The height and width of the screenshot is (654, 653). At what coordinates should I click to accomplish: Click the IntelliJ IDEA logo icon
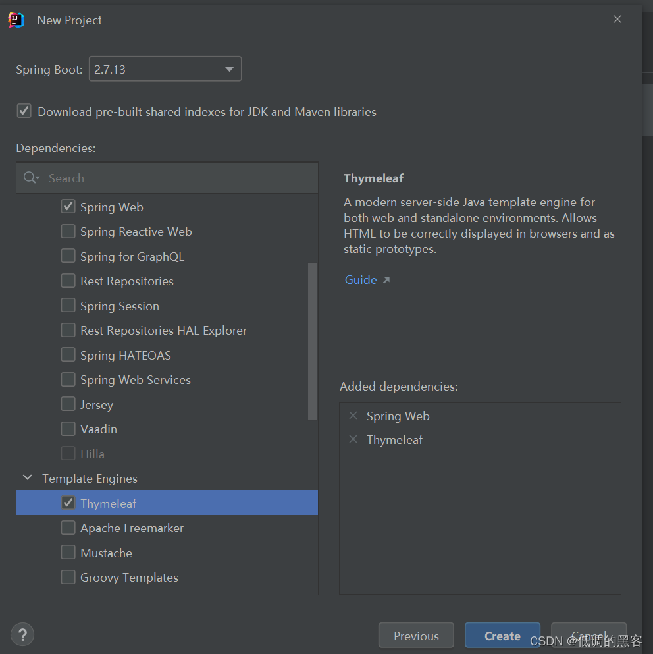click(16, 20)
